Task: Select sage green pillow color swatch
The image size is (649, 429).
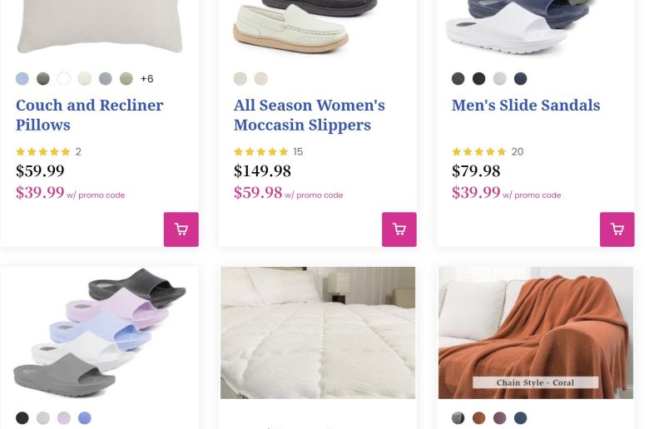Action: point(126,79)
